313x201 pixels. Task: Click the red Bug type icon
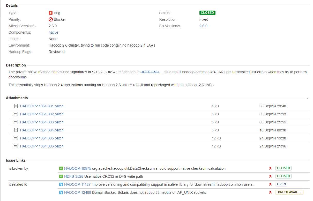tap(51, 13)
